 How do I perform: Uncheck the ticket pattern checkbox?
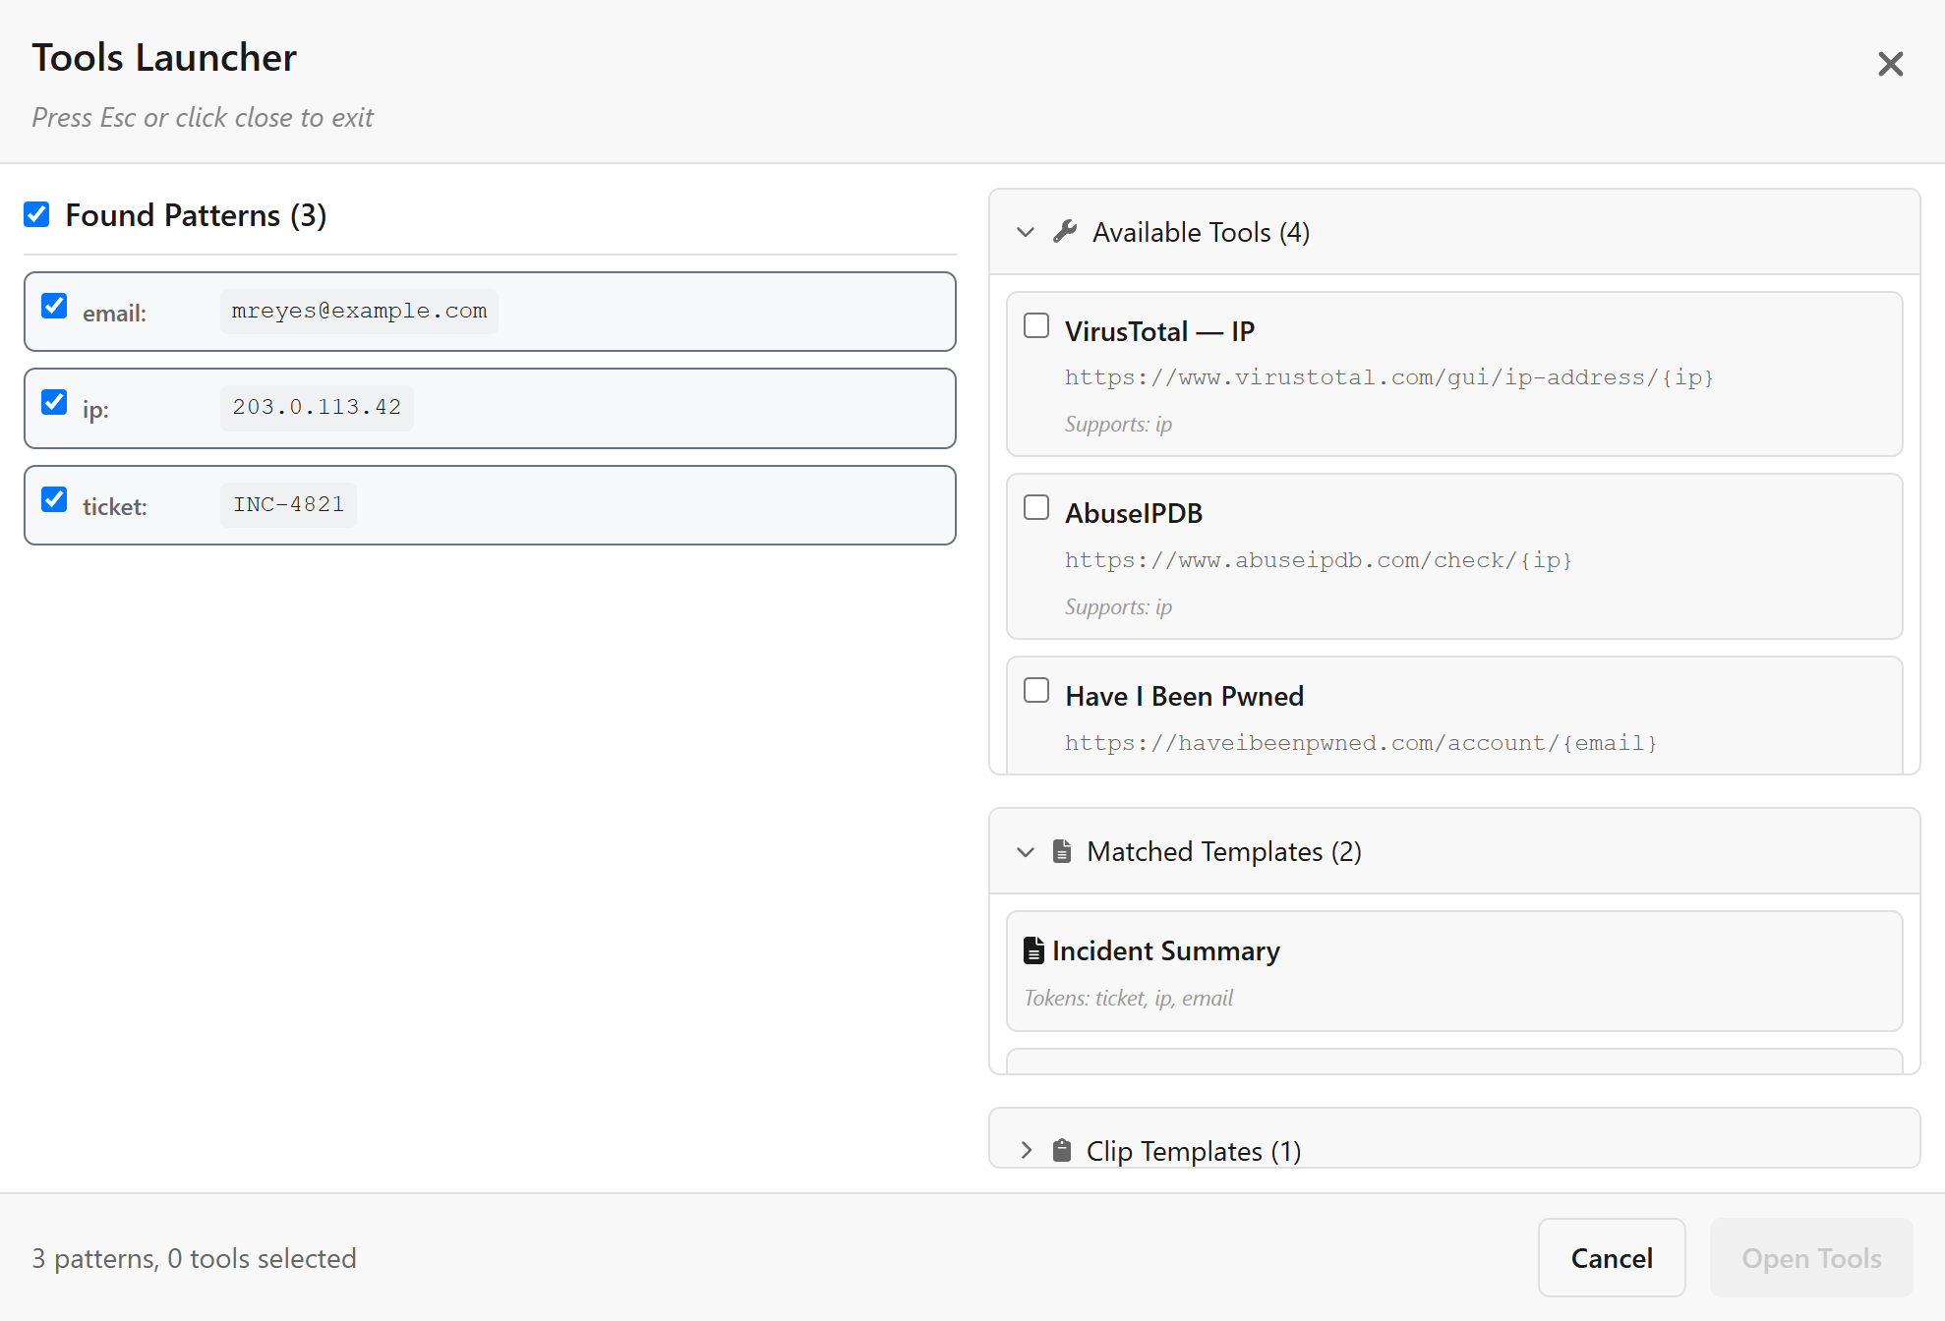pos(55,500)
